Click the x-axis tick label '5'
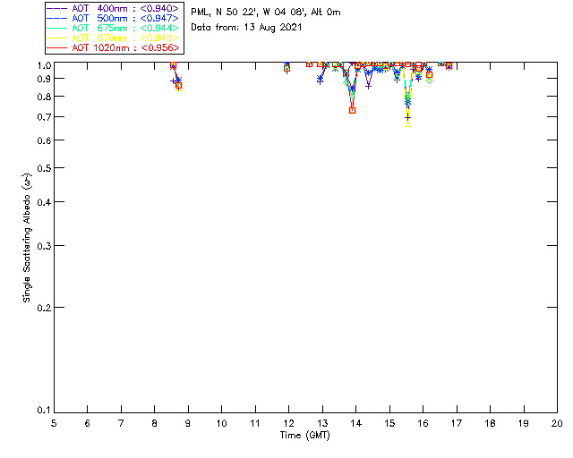The width and height of the screenshot is (573, 458). coord(54,423)
